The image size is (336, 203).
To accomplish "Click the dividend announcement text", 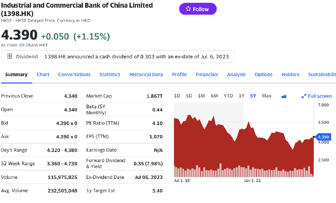I will [136, 57].
